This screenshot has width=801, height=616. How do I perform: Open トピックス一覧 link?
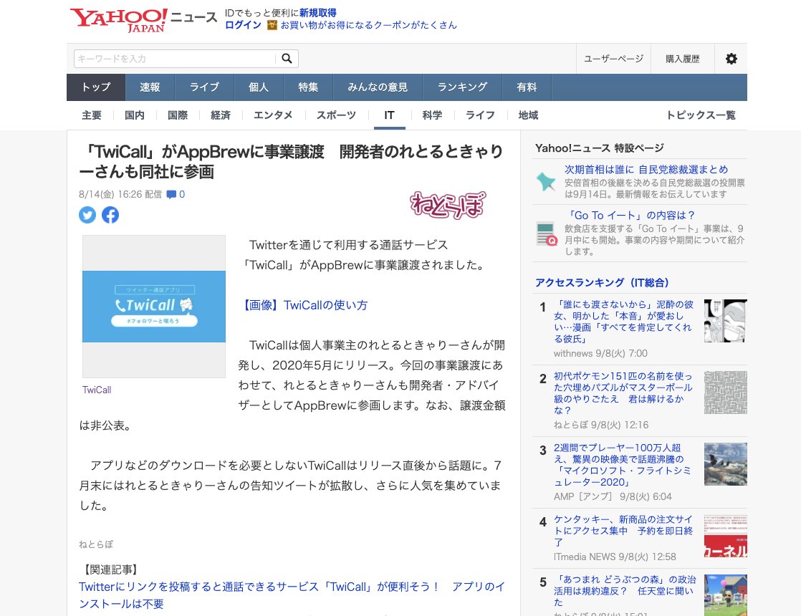[x=701, y=115]
